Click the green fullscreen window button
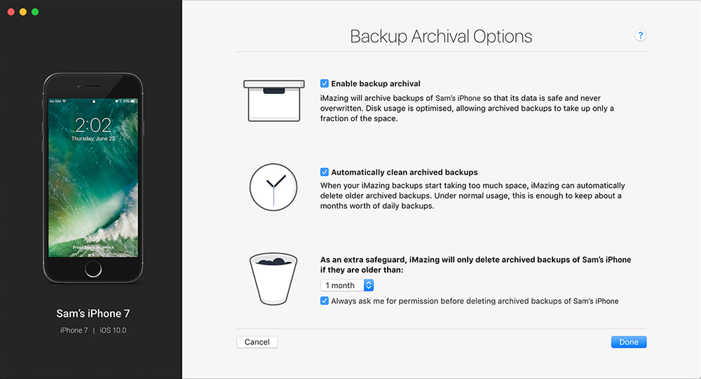 pos(35,12)
